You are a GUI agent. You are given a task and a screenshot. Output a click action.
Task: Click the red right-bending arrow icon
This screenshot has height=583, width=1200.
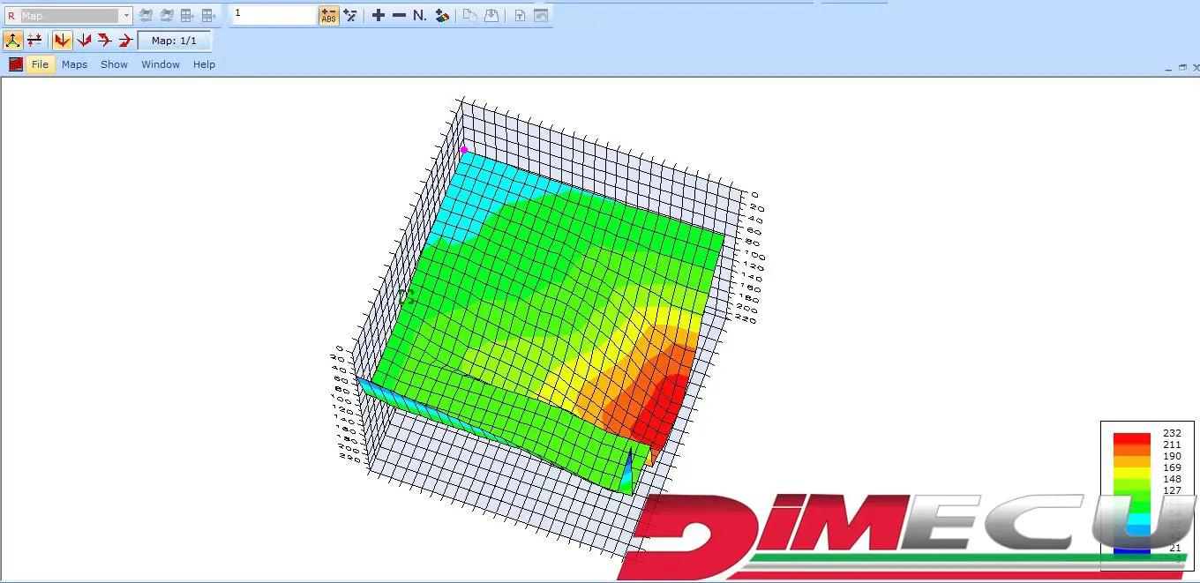[x=104, y=40]
